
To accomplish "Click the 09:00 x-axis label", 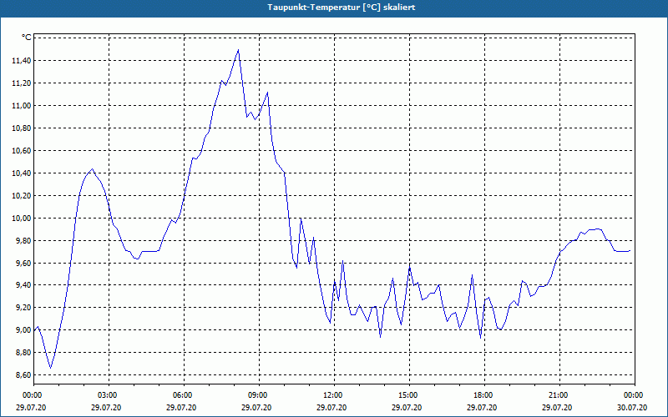I will (x=258, y=395).
